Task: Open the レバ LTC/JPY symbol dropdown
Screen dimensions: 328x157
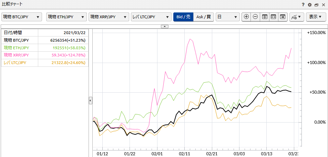Action: coord(151,17)
